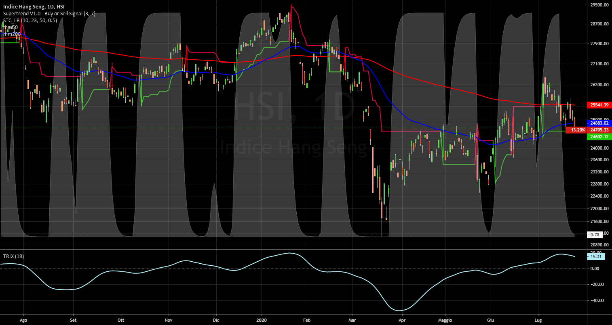Click the 26300.00 price axis label
612x325 pixels.
[599, 85]
